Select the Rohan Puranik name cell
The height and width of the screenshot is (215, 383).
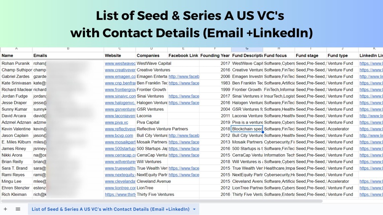[16, 64]
